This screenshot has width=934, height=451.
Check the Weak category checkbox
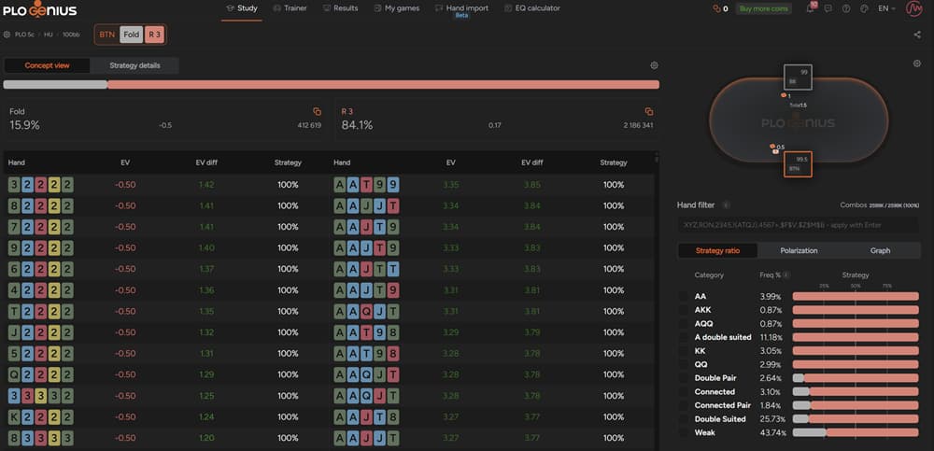pyautogui.click(x=683, y=432)
